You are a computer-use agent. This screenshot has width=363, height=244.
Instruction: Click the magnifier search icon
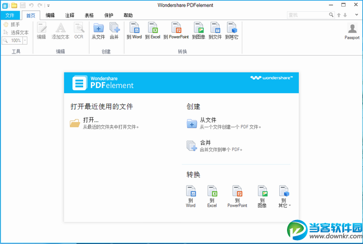(x=331, y=15)
